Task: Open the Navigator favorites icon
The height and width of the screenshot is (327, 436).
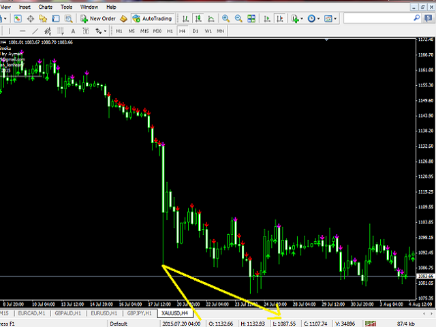Action: (x=43, y=18)
